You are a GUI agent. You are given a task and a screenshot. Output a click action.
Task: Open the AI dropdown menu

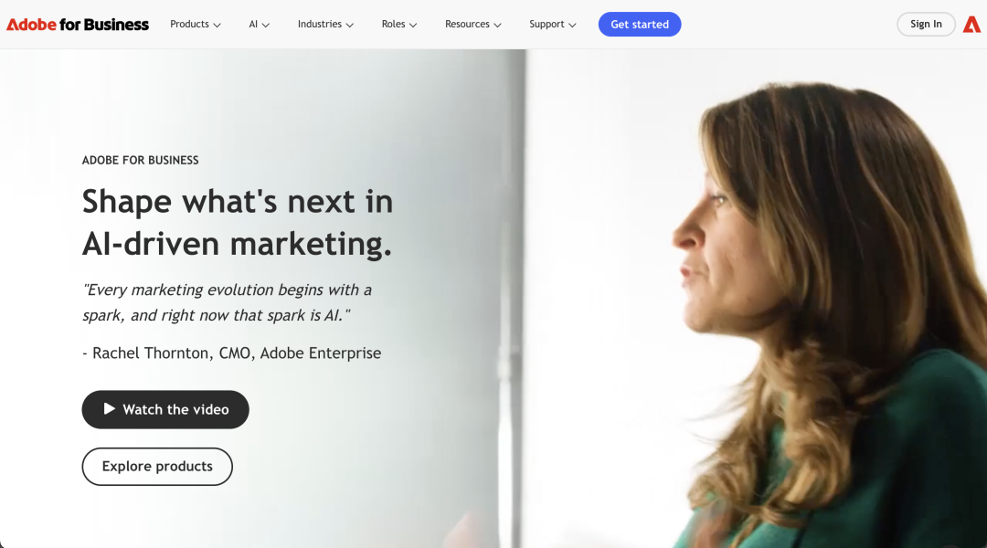pos(259,24)
